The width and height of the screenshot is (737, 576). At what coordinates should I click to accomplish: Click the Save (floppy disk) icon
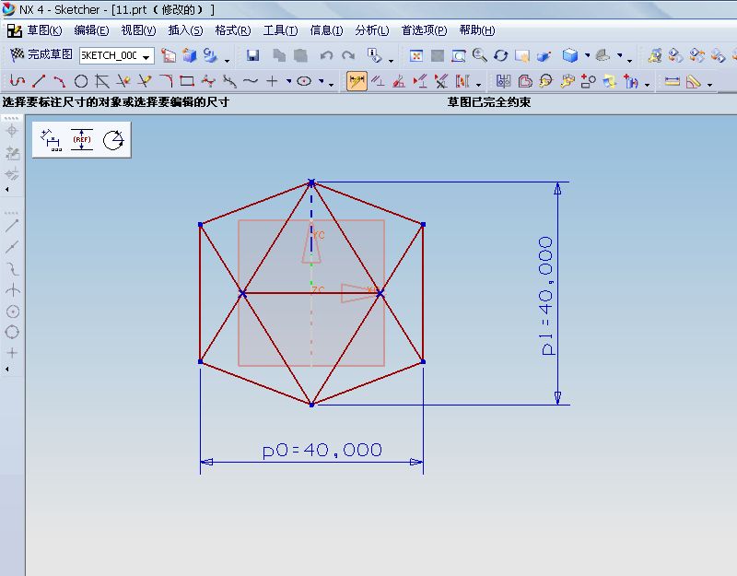click(252, 55)
